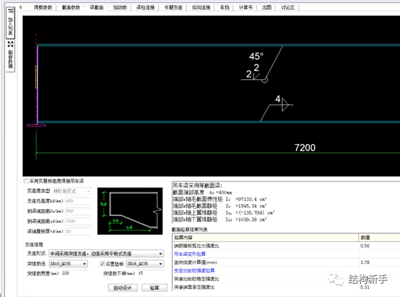Click the 数值 column header
400x297 pixels.
click(379, 237)
